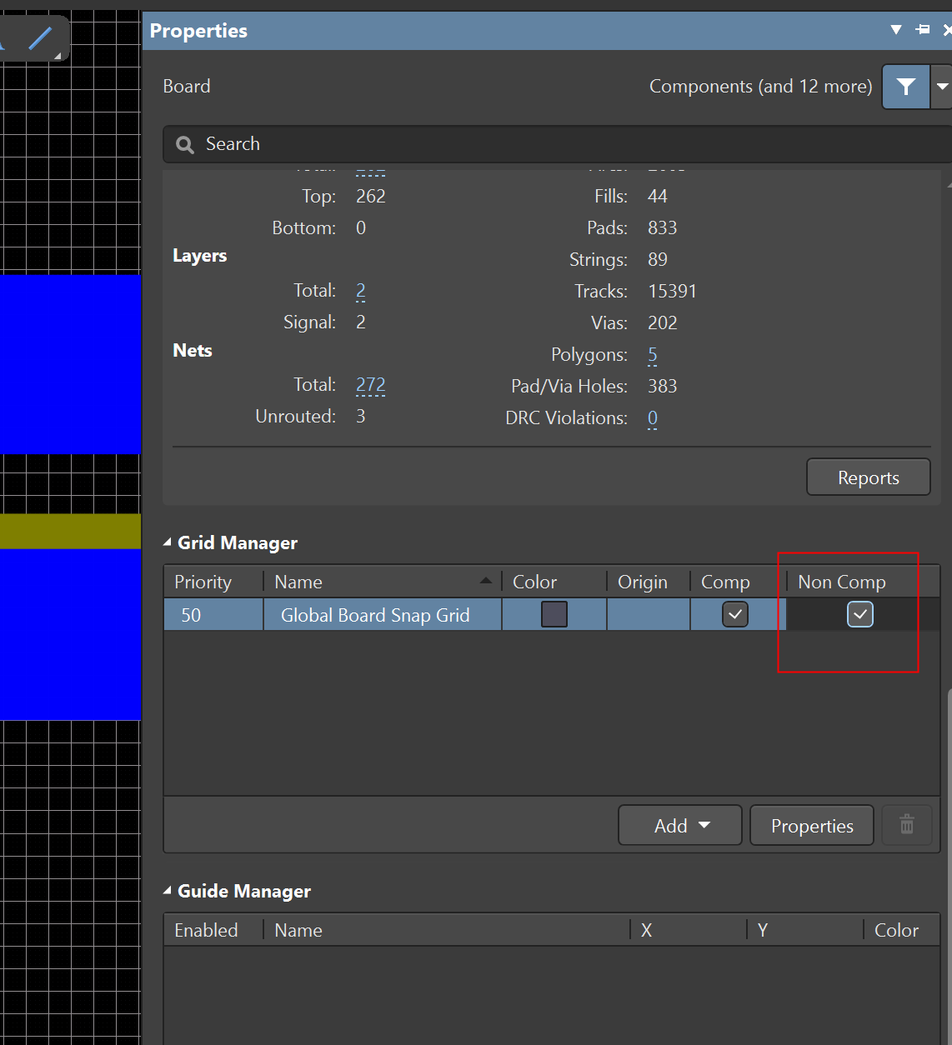This screenshot has height=1045, width=952.
Task: Click the sort arrow in the Name column
Action: click(486, 581)
